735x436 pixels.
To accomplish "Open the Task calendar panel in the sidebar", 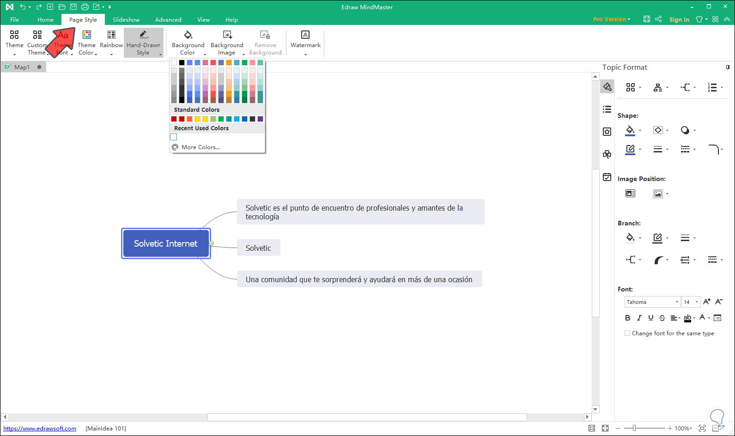I will (x=607, y=177).
